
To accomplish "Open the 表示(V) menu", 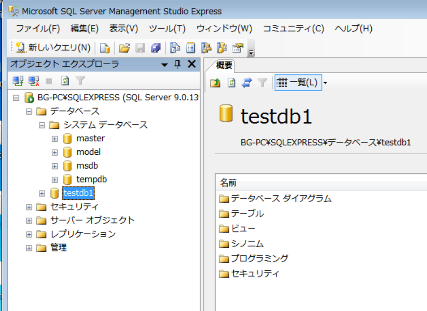I will [123, 29].
